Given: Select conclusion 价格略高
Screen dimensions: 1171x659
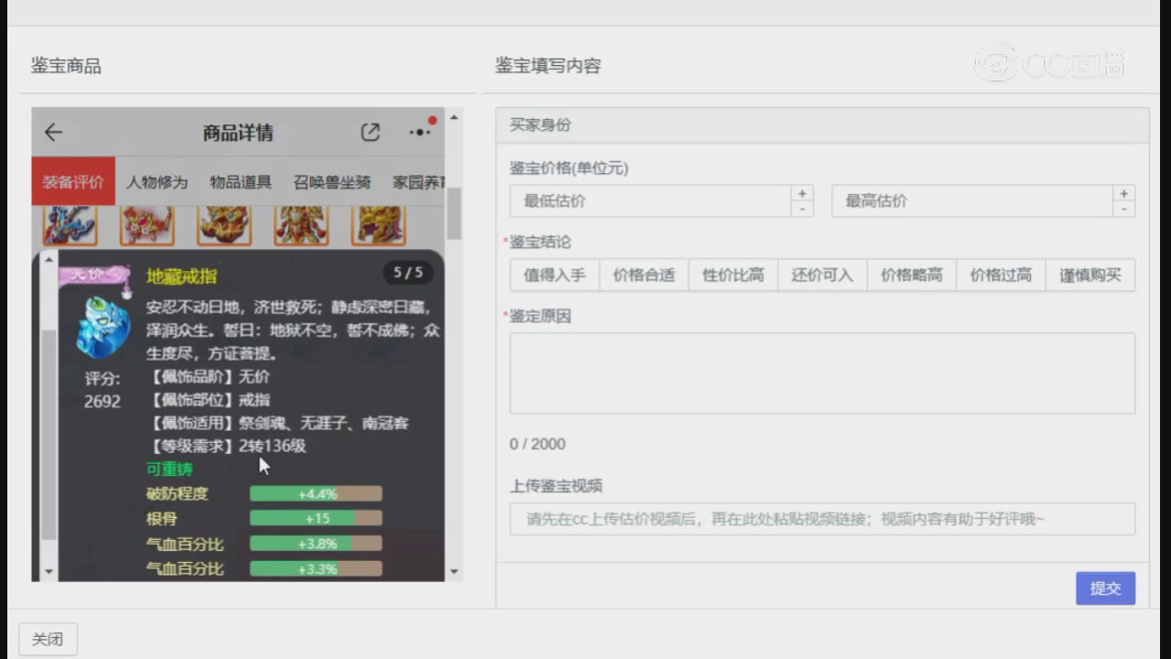Looking at the screenshot, I should pos(911,275).
